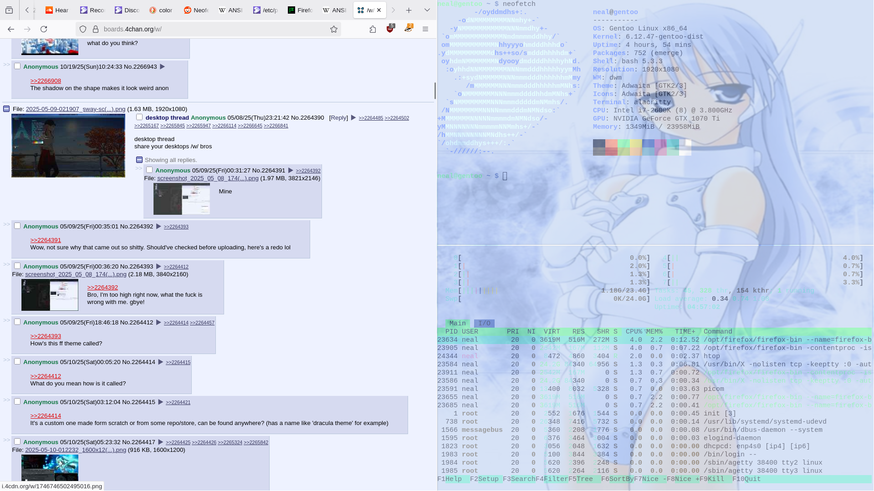Enable the checkbox for post No.2264415
This screenshot has width=874, height=491.
(x=17, y=402)
